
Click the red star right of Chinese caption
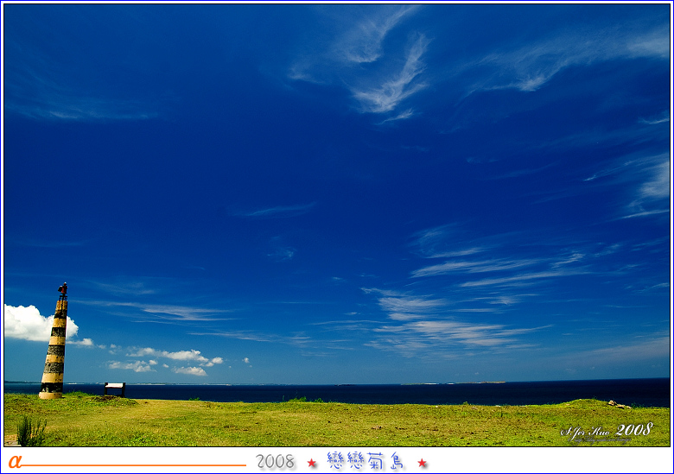point(423,463)
